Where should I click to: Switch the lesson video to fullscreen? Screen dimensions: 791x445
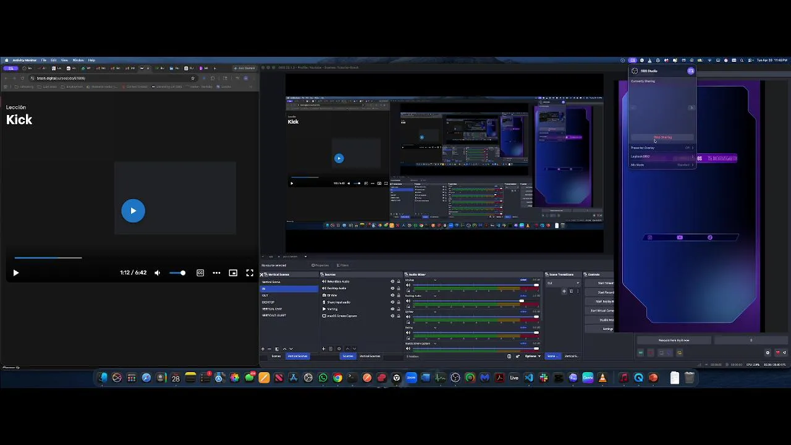(x=250, y=273)
